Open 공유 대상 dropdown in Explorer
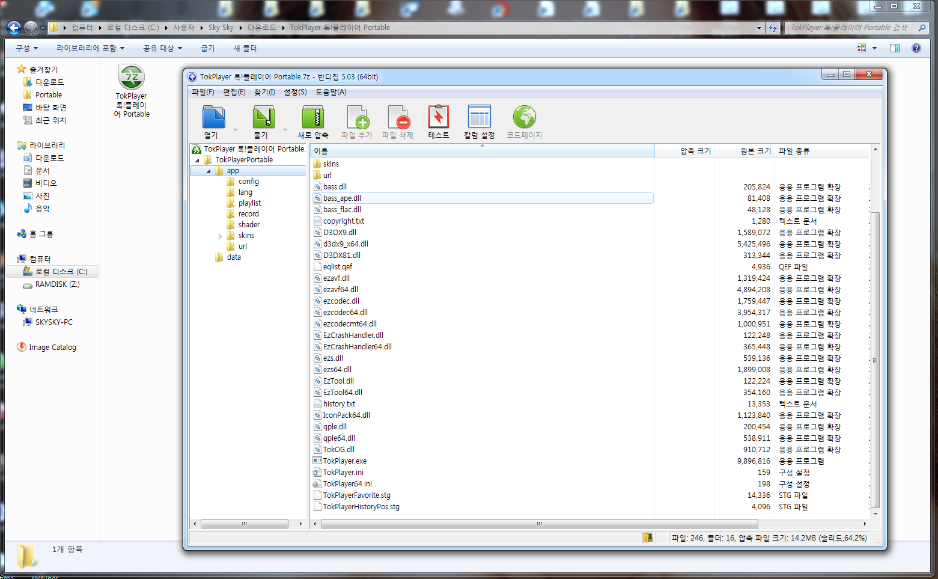The width and height of the screenshot is (938, 579). coord(162,48)
